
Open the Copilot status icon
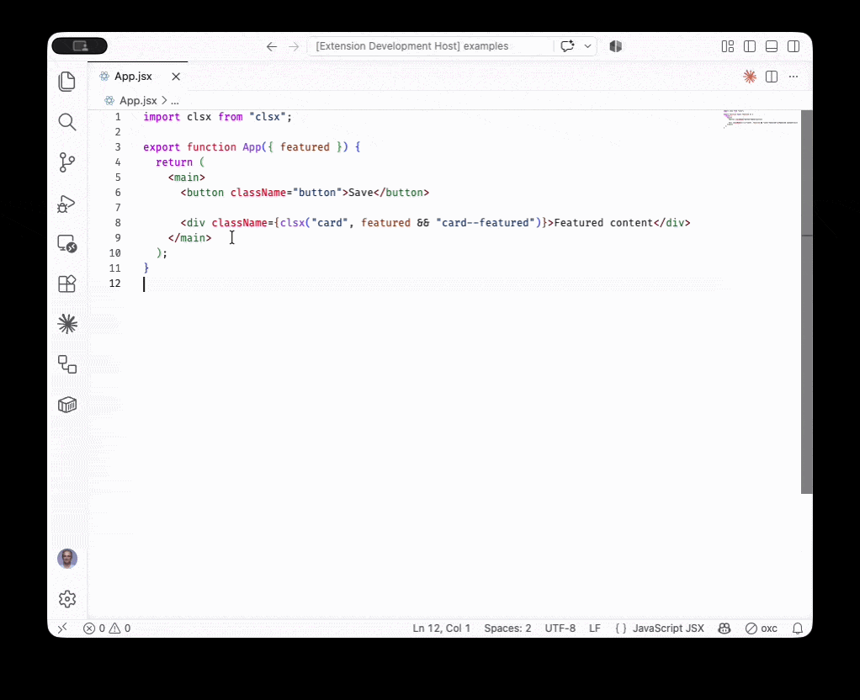pyautogui.click(x=725, y=628)
